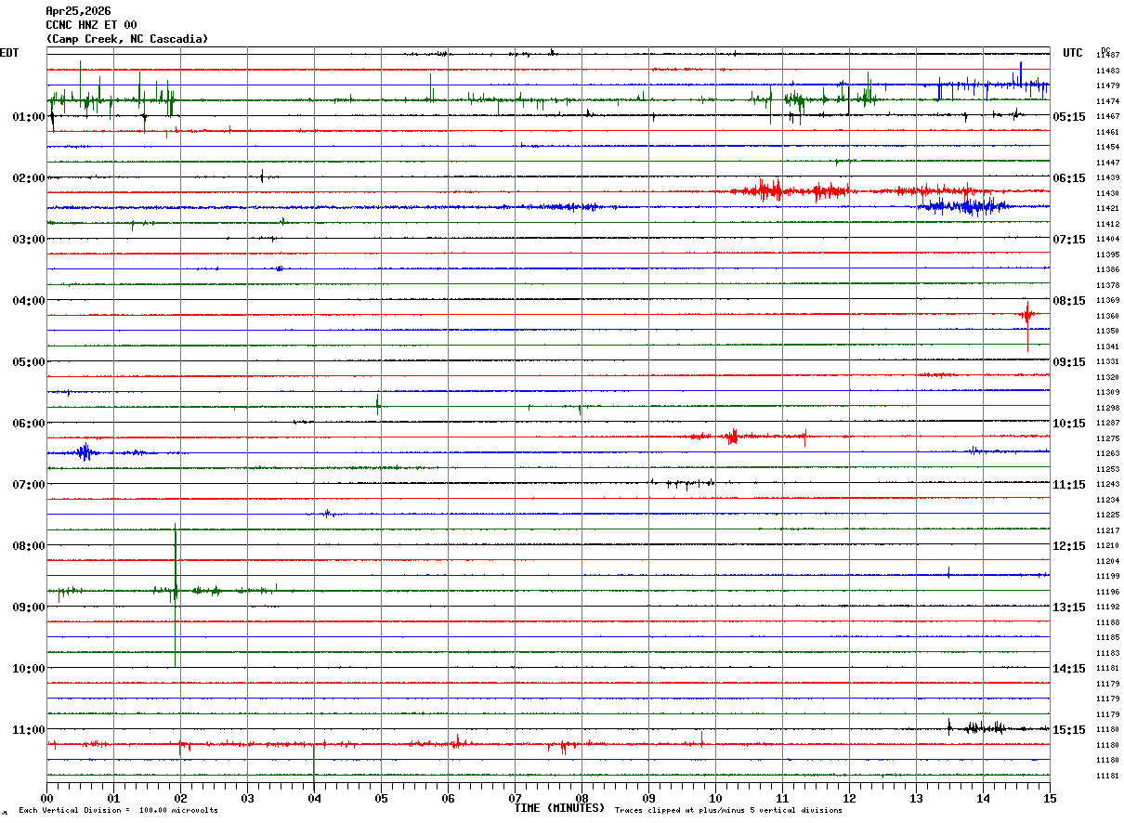The height and width of the screenshot is (823, 1124).
Task: Click DC offset value 11350
Action: coord(1107,332)
